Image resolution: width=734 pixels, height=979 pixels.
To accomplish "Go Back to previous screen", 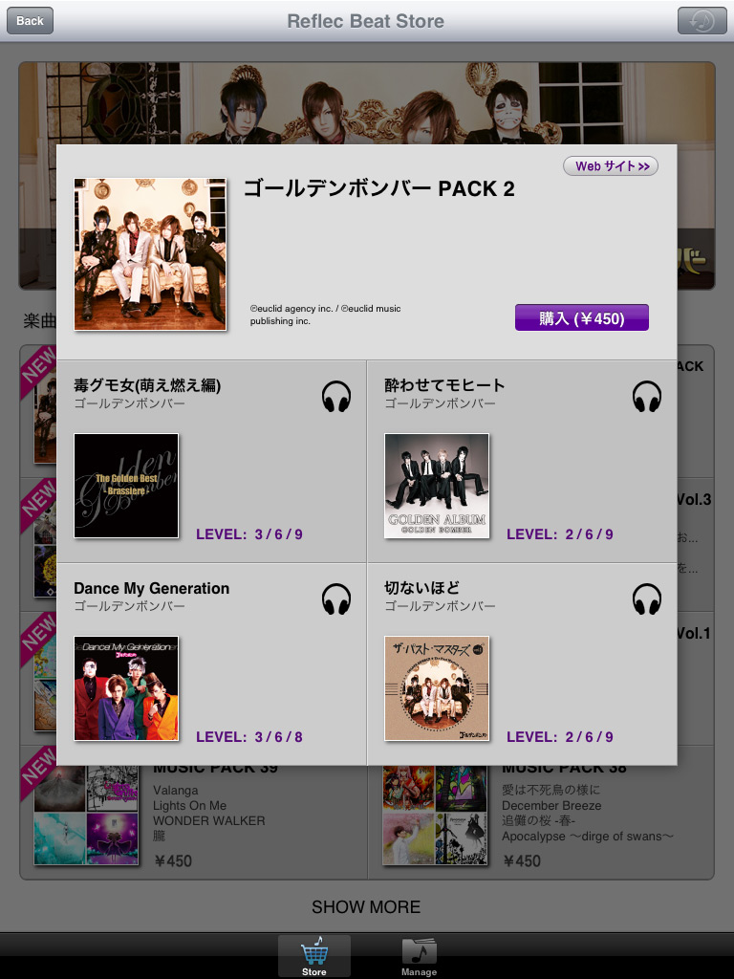I will click(30, 21).
